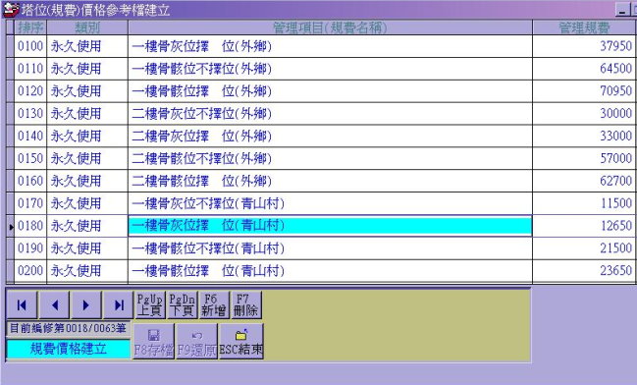Select item 二樓骨骸位不擇位(外鄉)
637x385 pixels.
pos(330,158)
